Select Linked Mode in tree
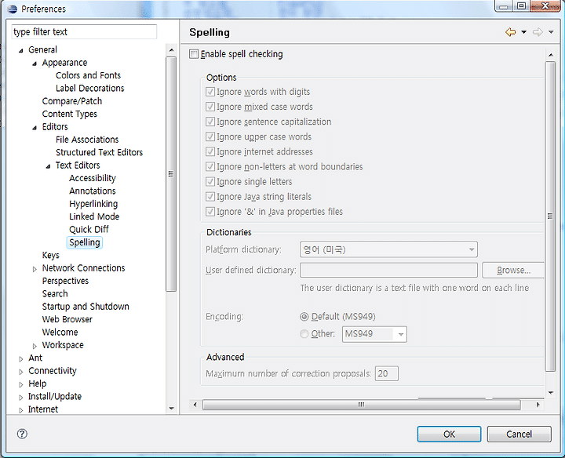 94,216
